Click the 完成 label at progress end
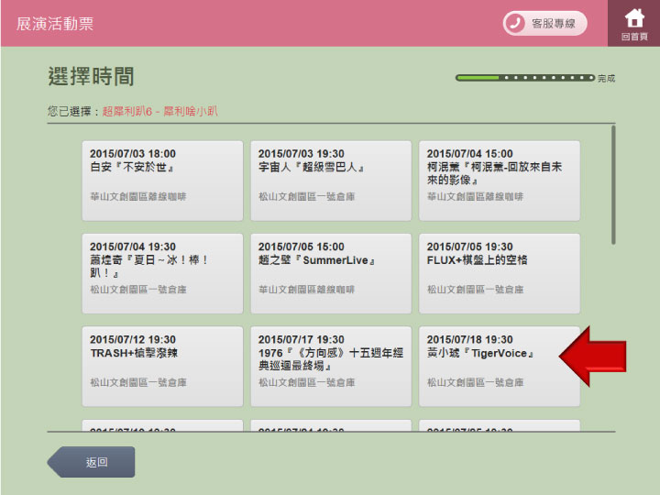660x495 pixels. (607, 79)
